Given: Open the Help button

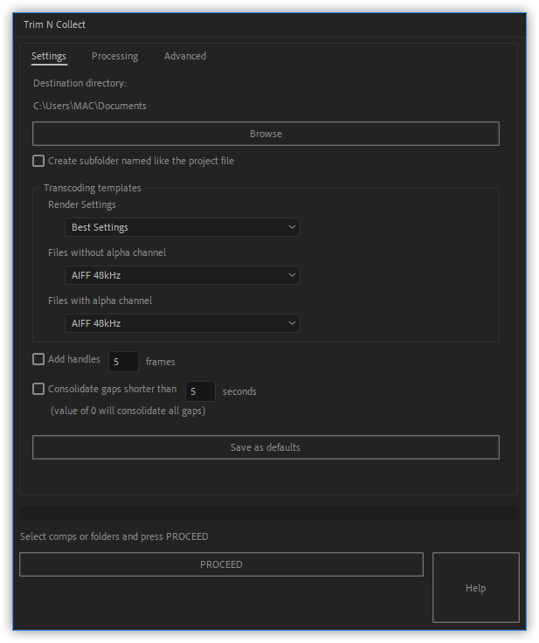Looking at the screenshot, I should pos(476,588).
